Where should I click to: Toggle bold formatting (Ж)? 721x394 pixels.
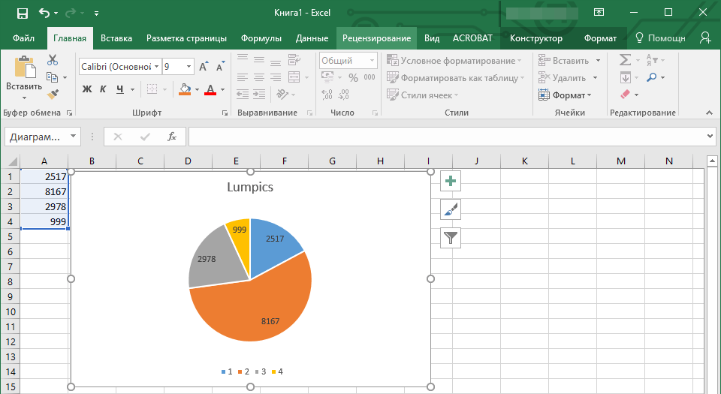coord(86,89)
